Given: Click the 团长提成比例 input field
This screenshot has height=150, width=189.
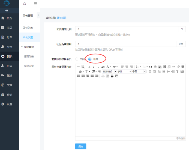Looking at the screenshot, I should (x=127, y=29).
